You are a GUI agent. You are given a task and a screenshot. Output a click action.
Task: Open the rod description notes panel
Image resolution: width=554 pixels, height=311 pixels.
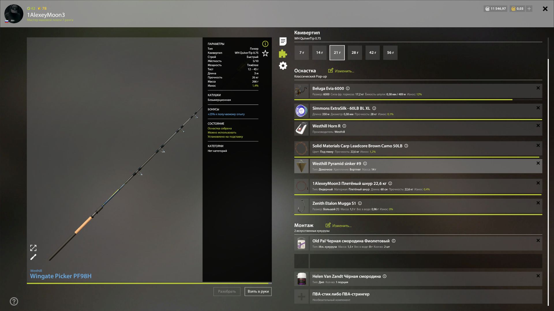[283, 41]
